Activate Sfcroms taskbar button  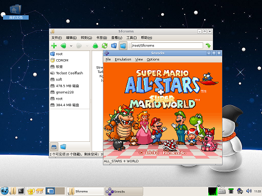click(85, 191)
